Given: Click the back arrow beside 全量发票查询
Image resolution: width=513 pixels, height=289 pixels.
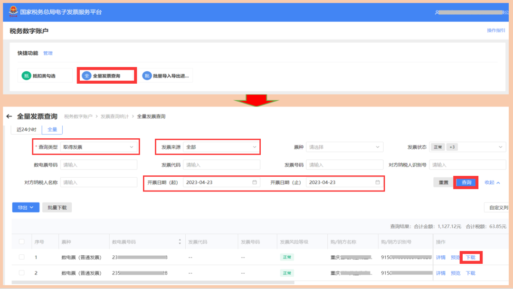Looking at the screenshot, I should (9, 116).
